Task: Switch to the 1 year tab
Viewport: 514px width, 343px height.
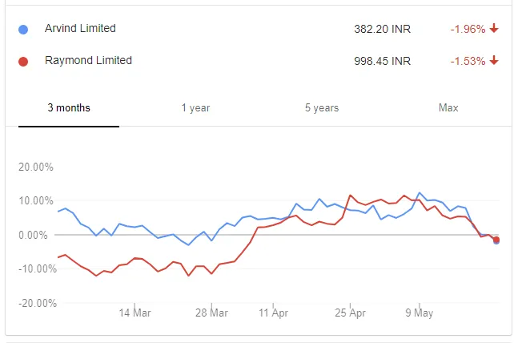Action: pyautogui.click(x=195, y=108)
